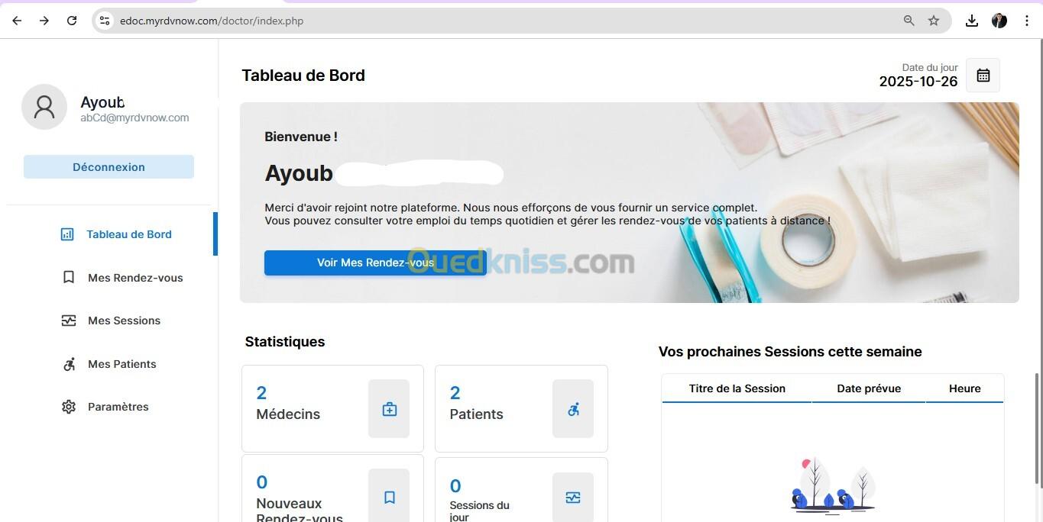
Task: Click the Nouveaux Rendez-vous bookmark icon
Action: coord(389,498)
